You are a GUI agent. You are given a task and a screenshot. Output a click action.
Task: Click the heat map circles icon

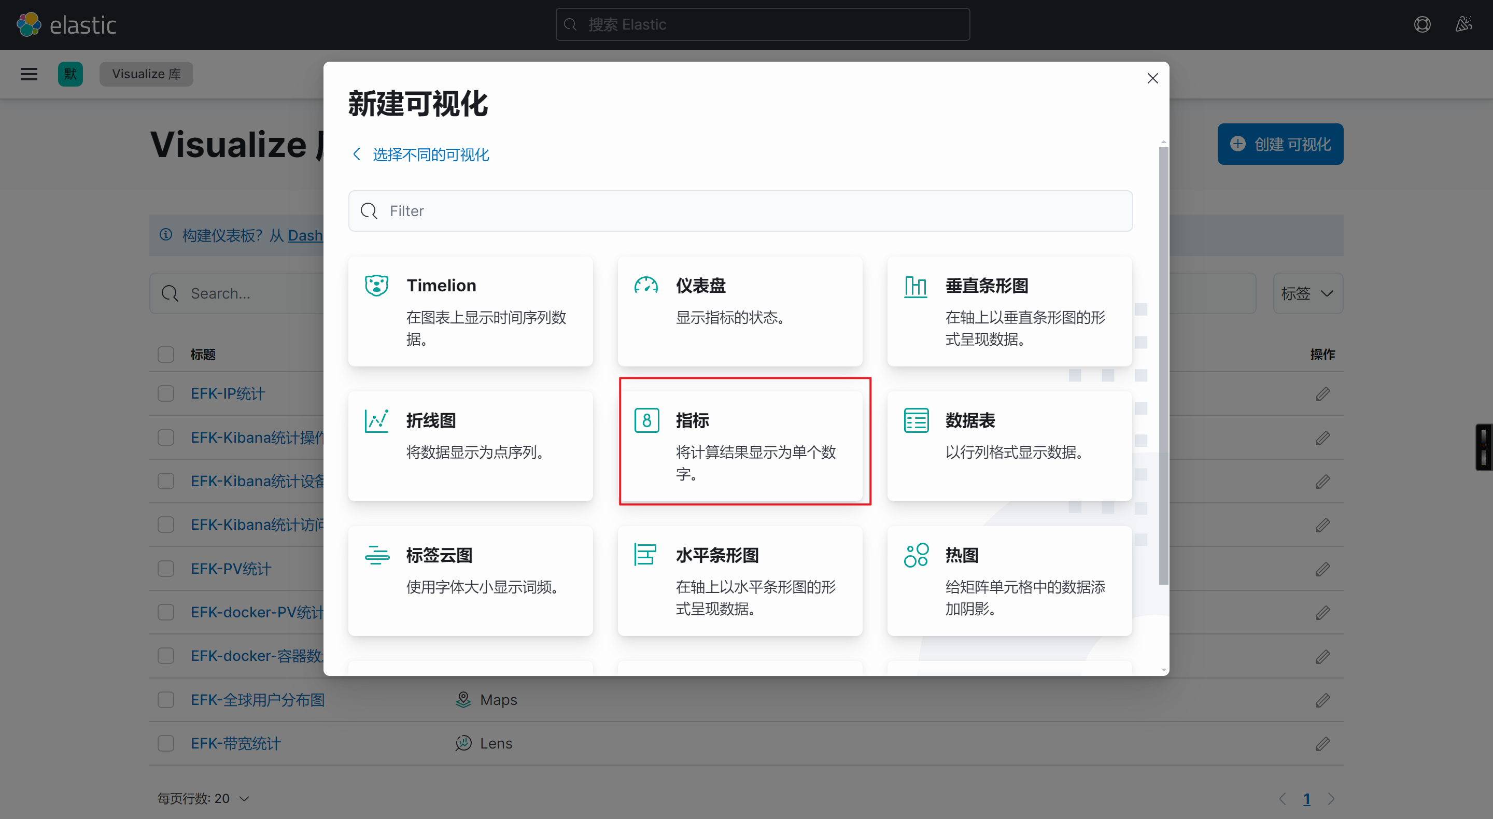[915, 555]
